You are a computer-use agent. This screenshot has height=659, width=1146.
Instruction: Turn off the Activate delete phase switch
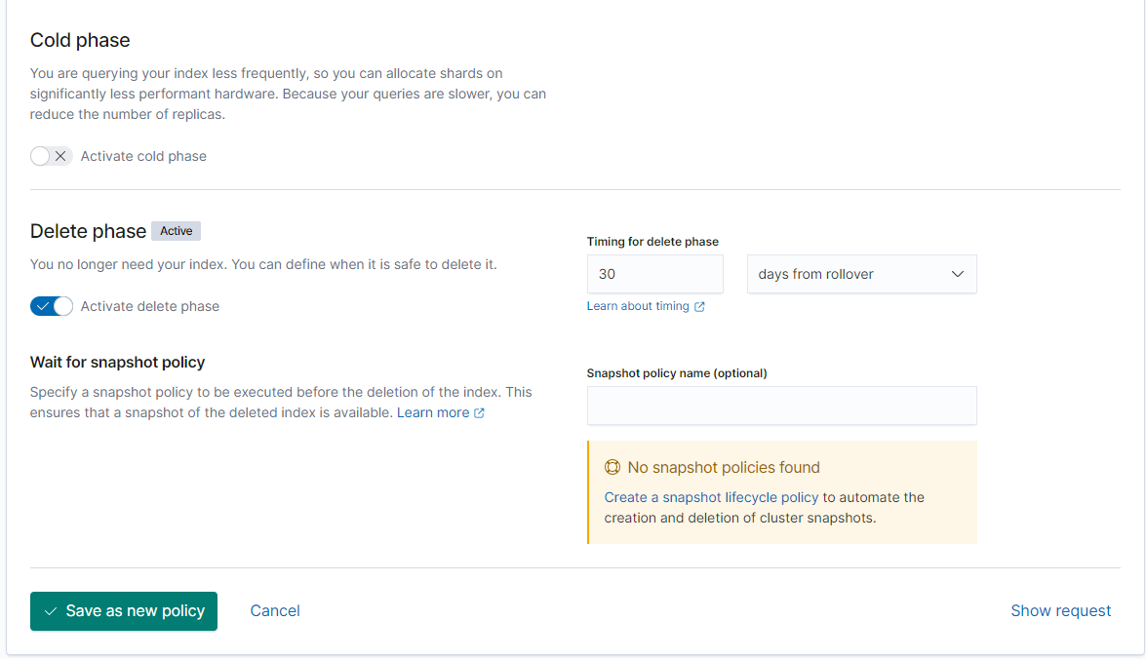52,306
